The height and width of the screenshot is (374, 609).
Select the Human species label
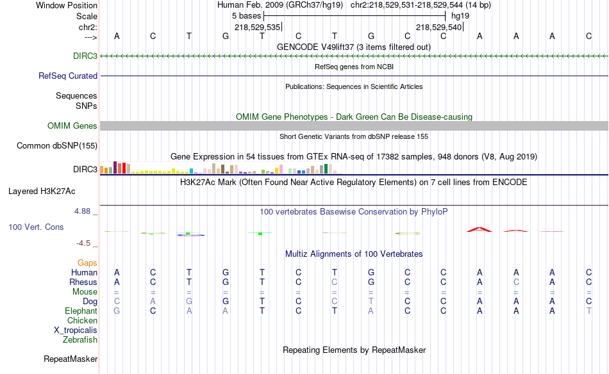[84, 272]
